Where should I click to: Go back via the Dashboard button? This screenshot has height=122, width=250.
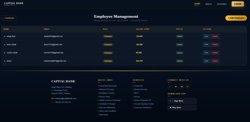point(9,18)
